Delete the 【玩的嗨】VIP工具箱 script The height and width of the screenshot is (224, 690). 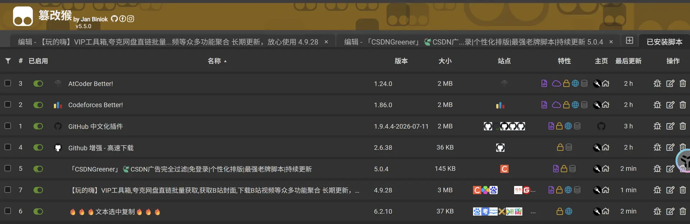pyautogui.click(x=683, y=190)
